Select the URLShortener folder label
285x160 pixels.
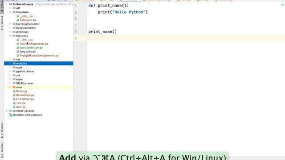point(24,83)
